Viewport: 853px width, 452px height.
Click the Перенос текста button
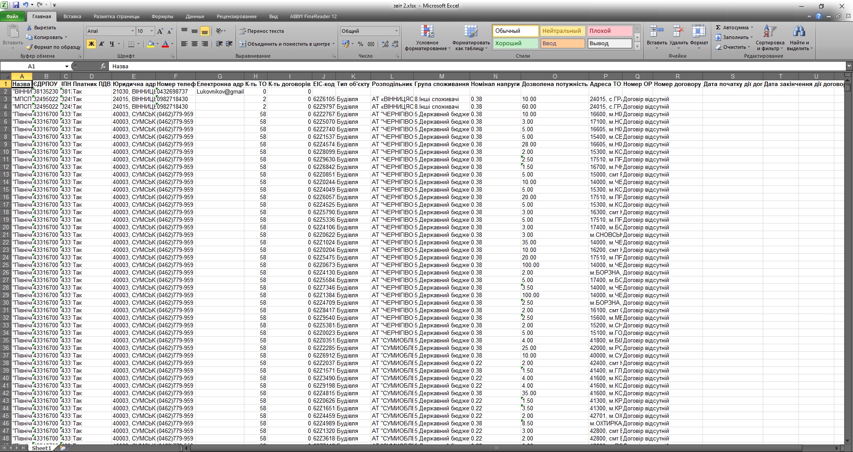pyautogui.click(x=261, y=31)
